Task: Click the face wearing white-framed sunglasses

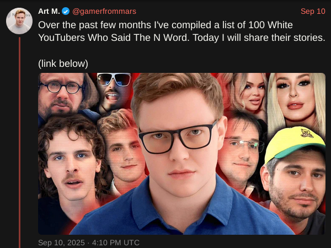Action: [114, 91]
